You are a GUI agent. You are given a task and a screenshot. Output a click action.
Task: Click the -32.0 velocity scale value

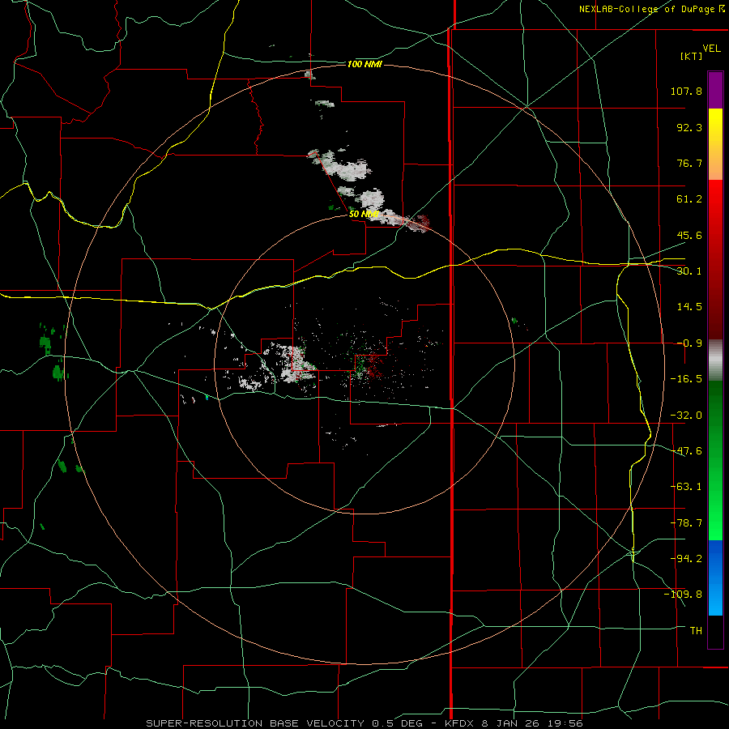point(686,416)
